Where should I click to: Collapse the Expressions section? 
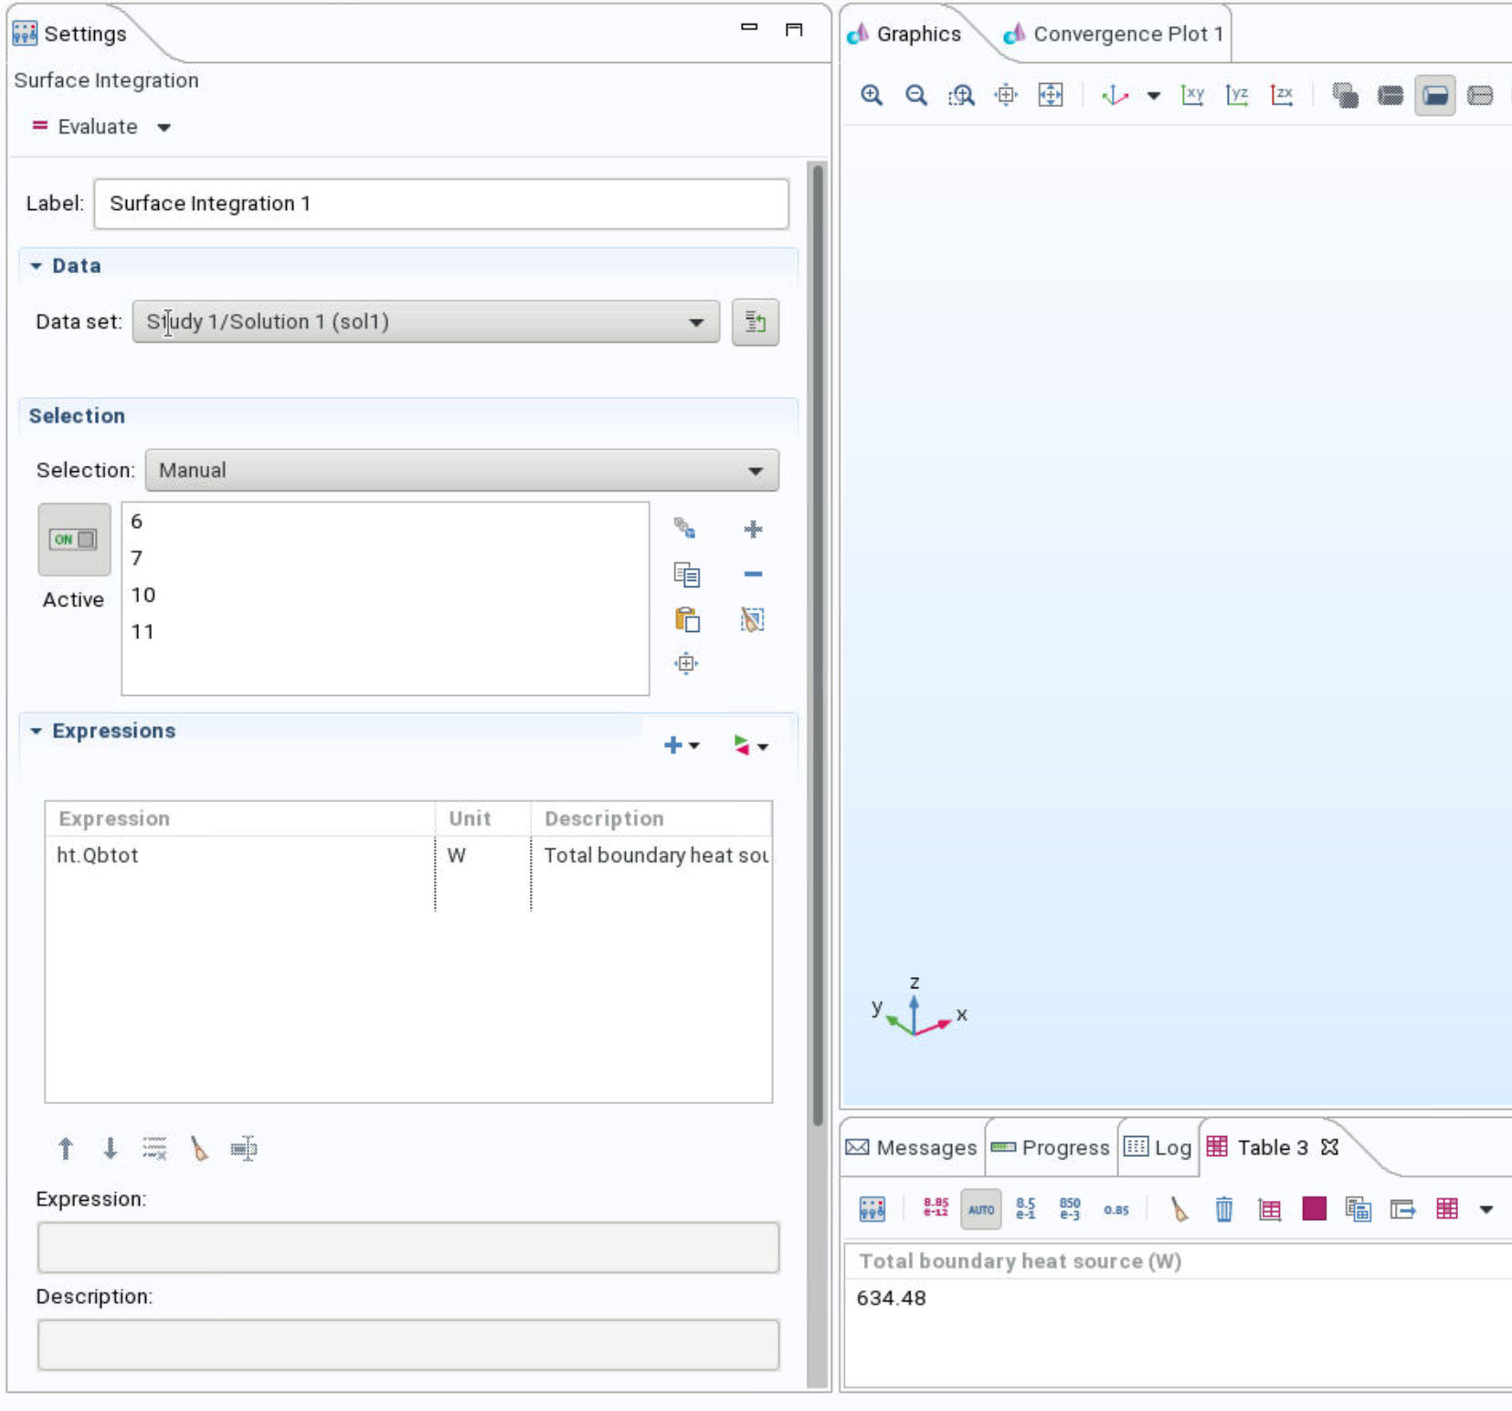(x=37, y=731)
